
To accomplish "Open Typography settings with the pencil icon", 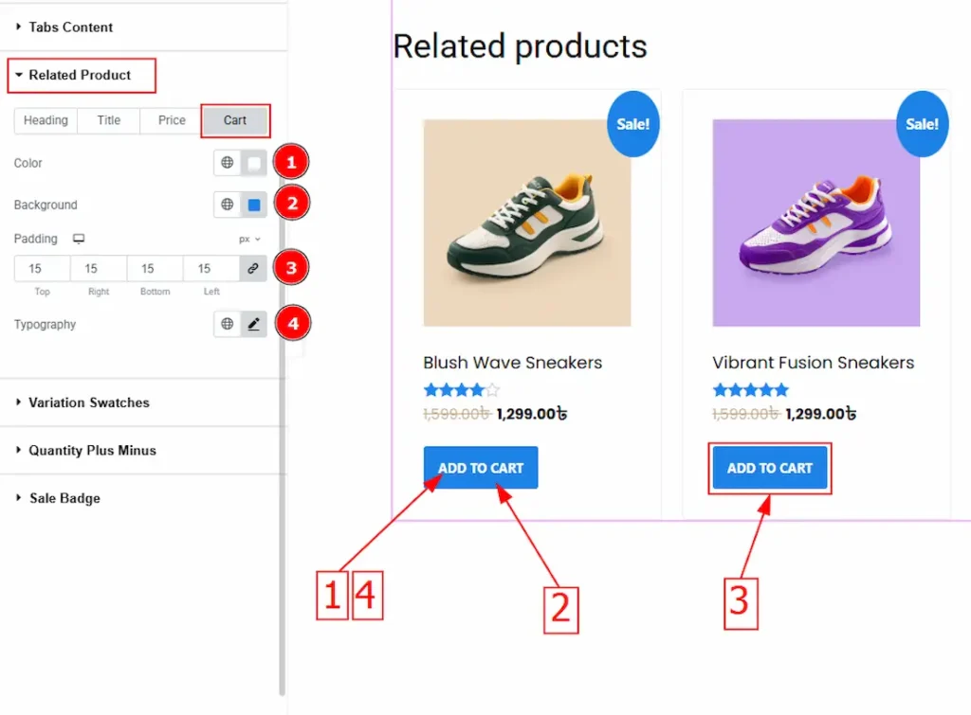I will pyautogui.click(x=253, y=324).
